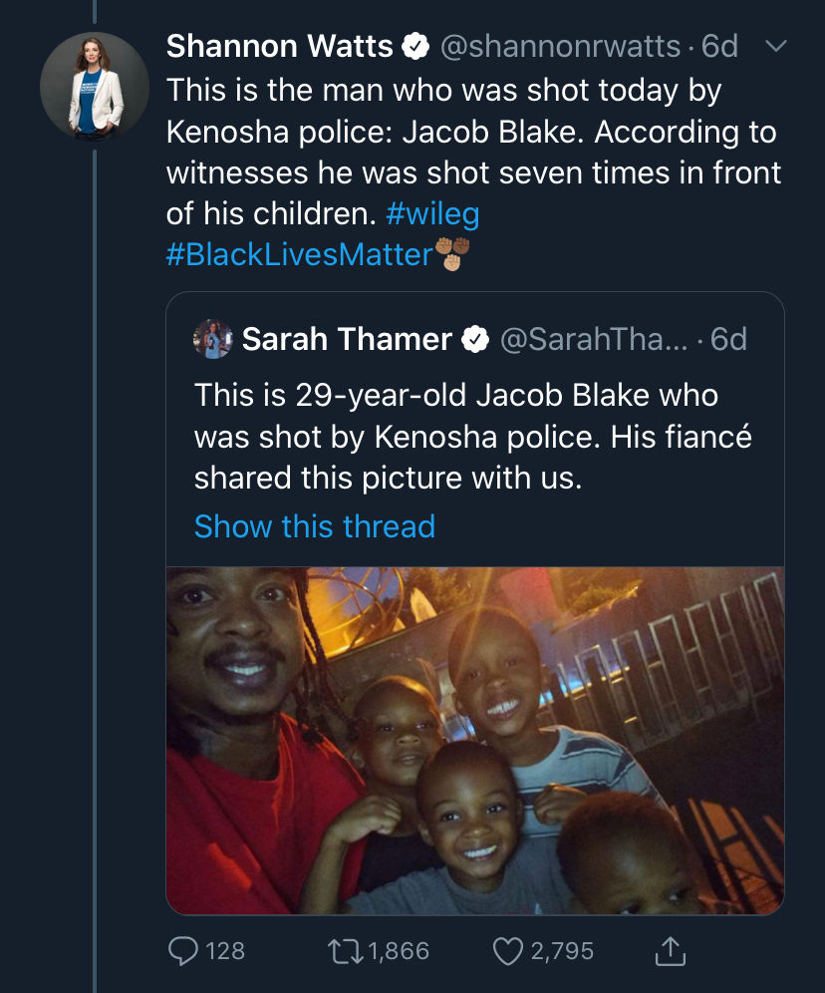View 128 replies count
825x993 pixels.
[x=225, y=951]
